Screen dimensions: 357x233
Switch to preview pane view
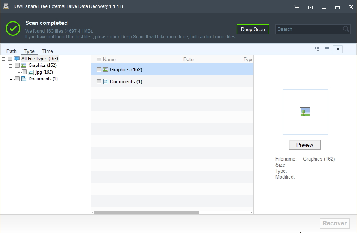[x=338, y=49]
